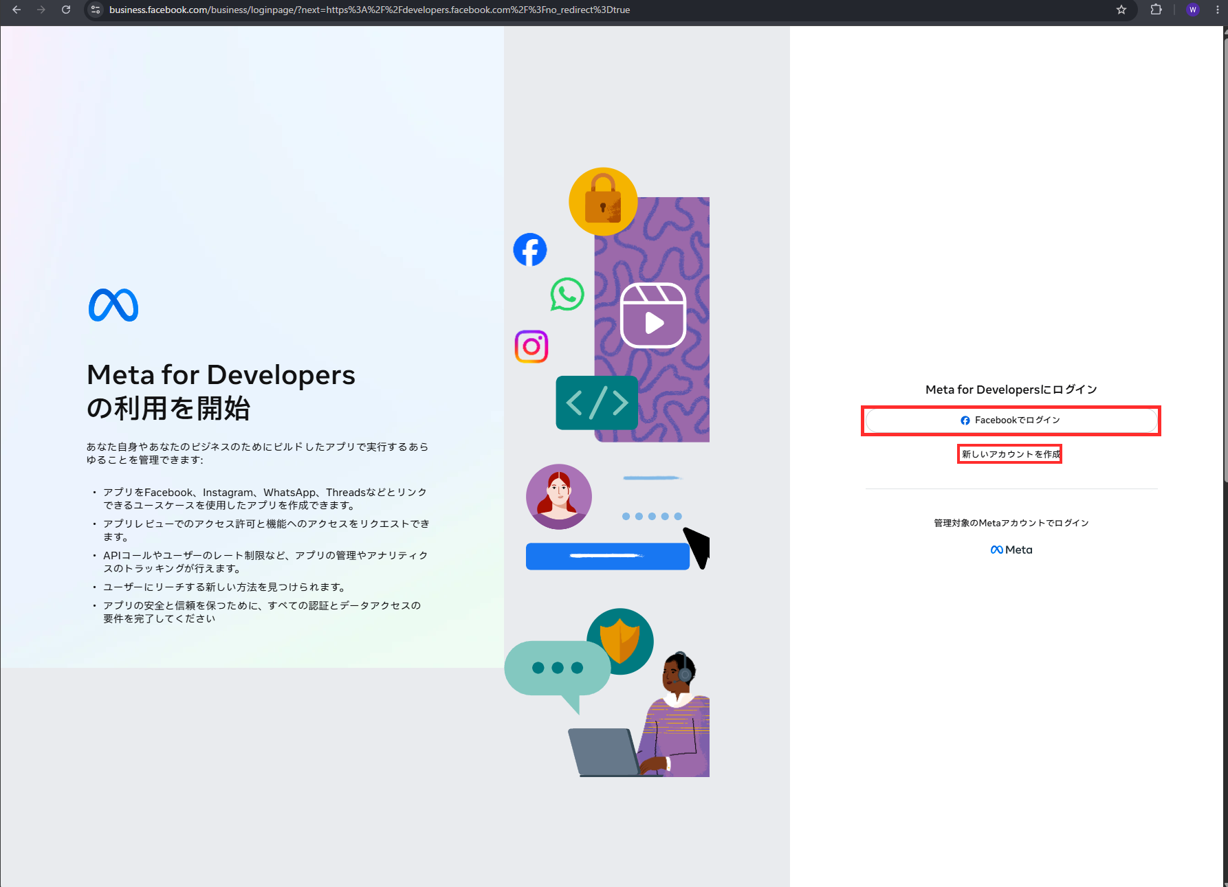Click the heading Meta for Developers の利用を開始
The height and width of the screenshot is (887, 1228).
(221, 391)
